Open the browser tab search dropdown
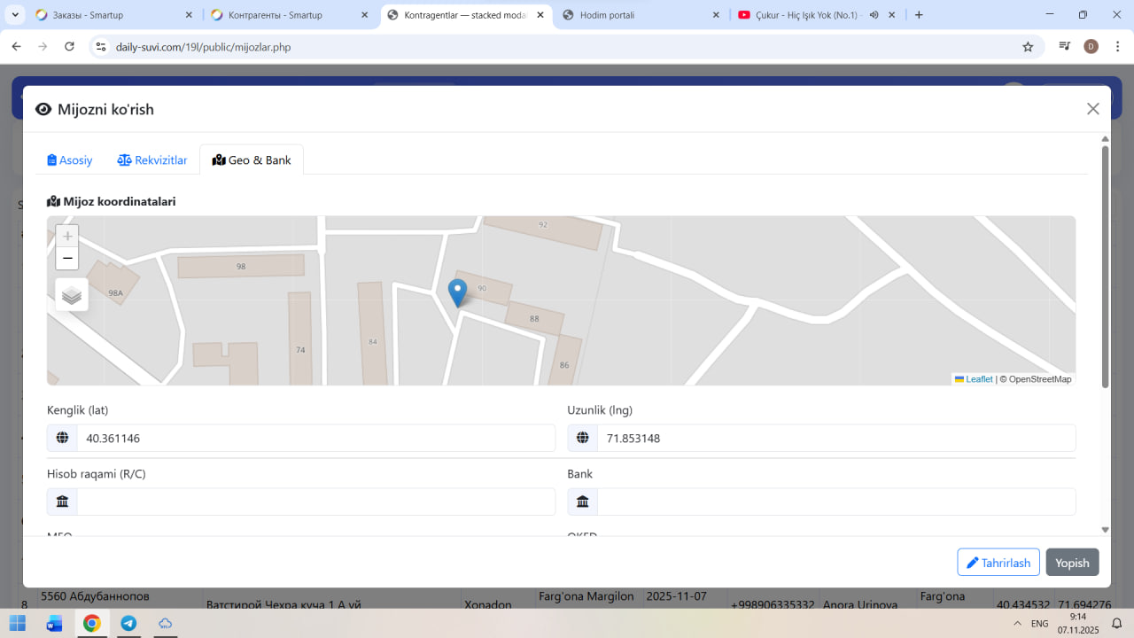The height and width of the screenshot is (638, 1134). (16, 15)
